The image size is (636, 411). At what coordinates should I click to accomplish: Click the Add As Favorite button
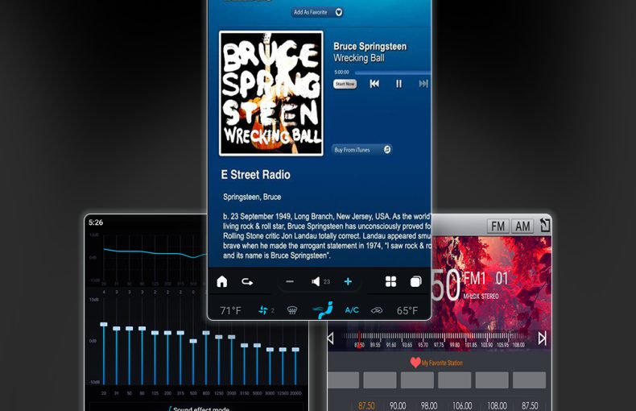(x=317, y=12)
